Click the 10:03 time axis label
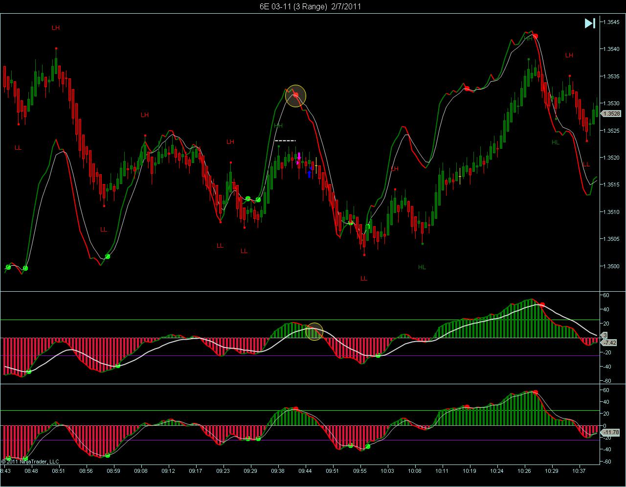 tap(387, 471)
